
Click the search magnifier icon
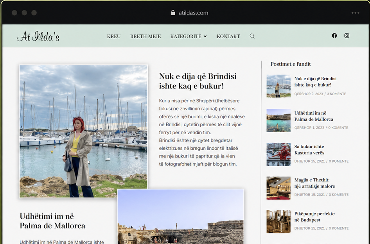252,36
